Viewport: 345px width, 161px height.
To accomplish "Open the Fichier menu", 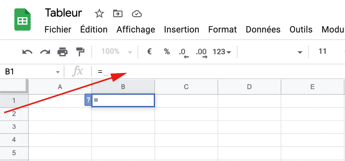I will point(58,29).
